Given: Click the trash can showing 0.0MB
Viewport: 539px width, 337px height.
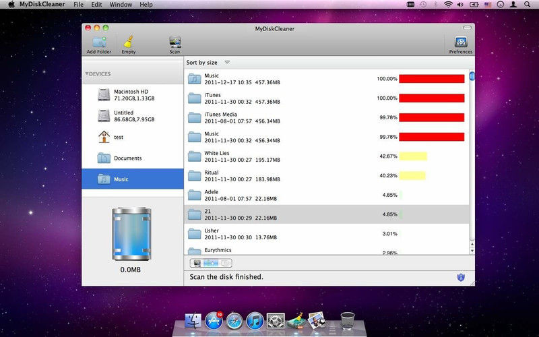Looking at the screenshot, I should tap(131, 234).
